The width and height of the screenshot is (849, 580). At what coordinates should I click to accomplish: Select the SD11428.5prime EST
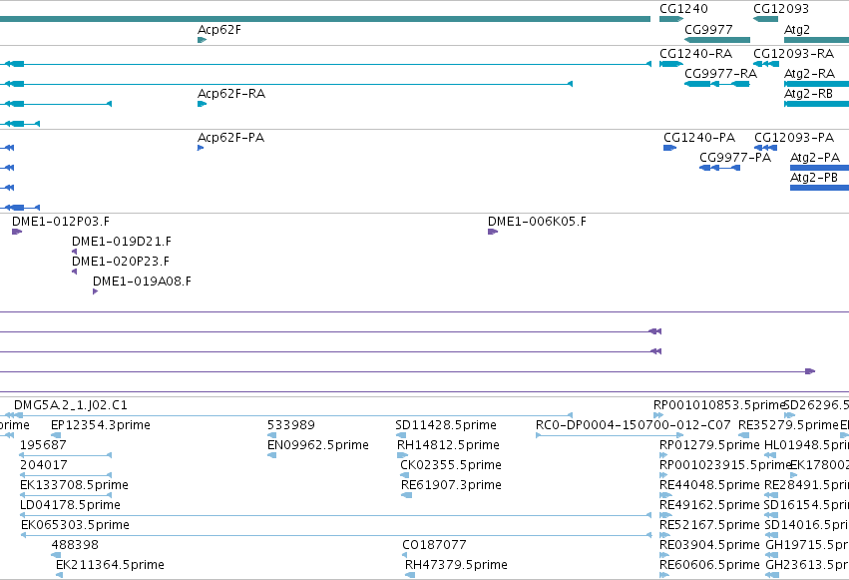point(401,435)
